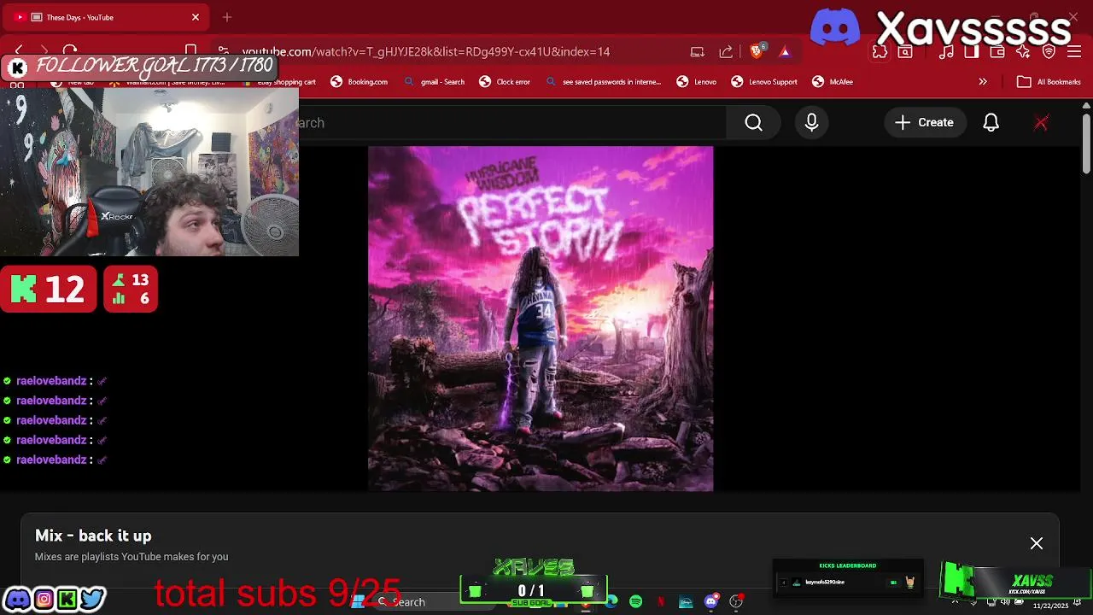Open Discord from the taskbar
The width and height of the screenshot is (1093, 615).
tap(710, 602)
